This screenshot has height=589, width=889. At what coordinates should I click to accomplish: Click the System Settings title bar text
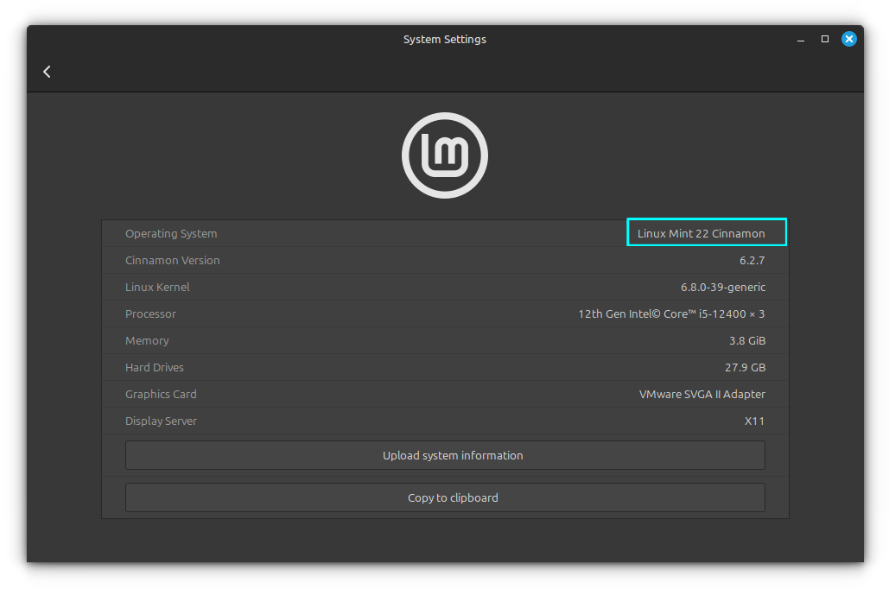point(444,39)
